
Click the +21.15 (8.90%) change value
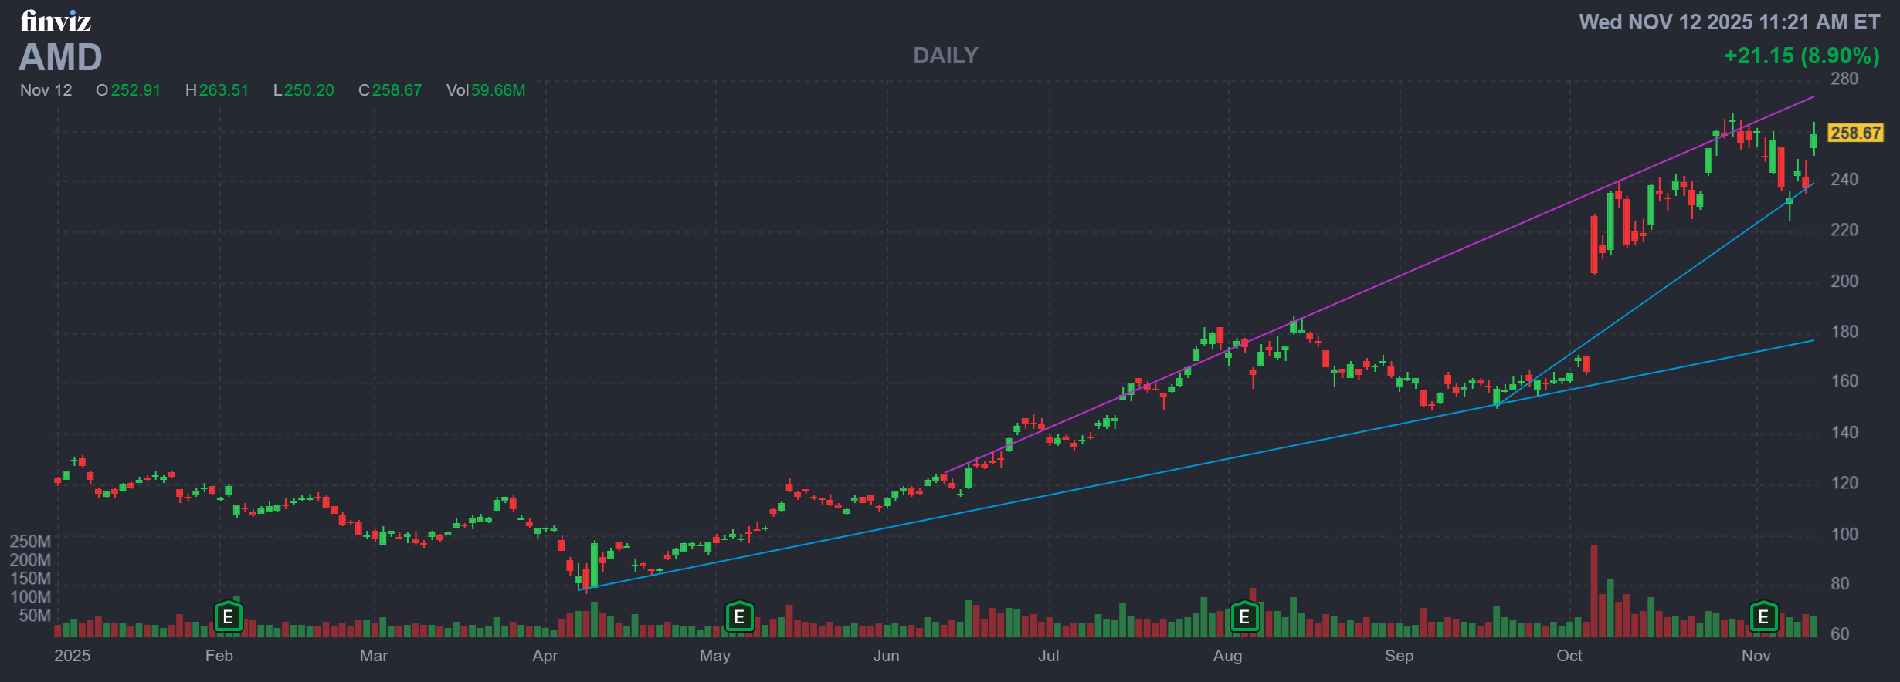coord(1801,56)
